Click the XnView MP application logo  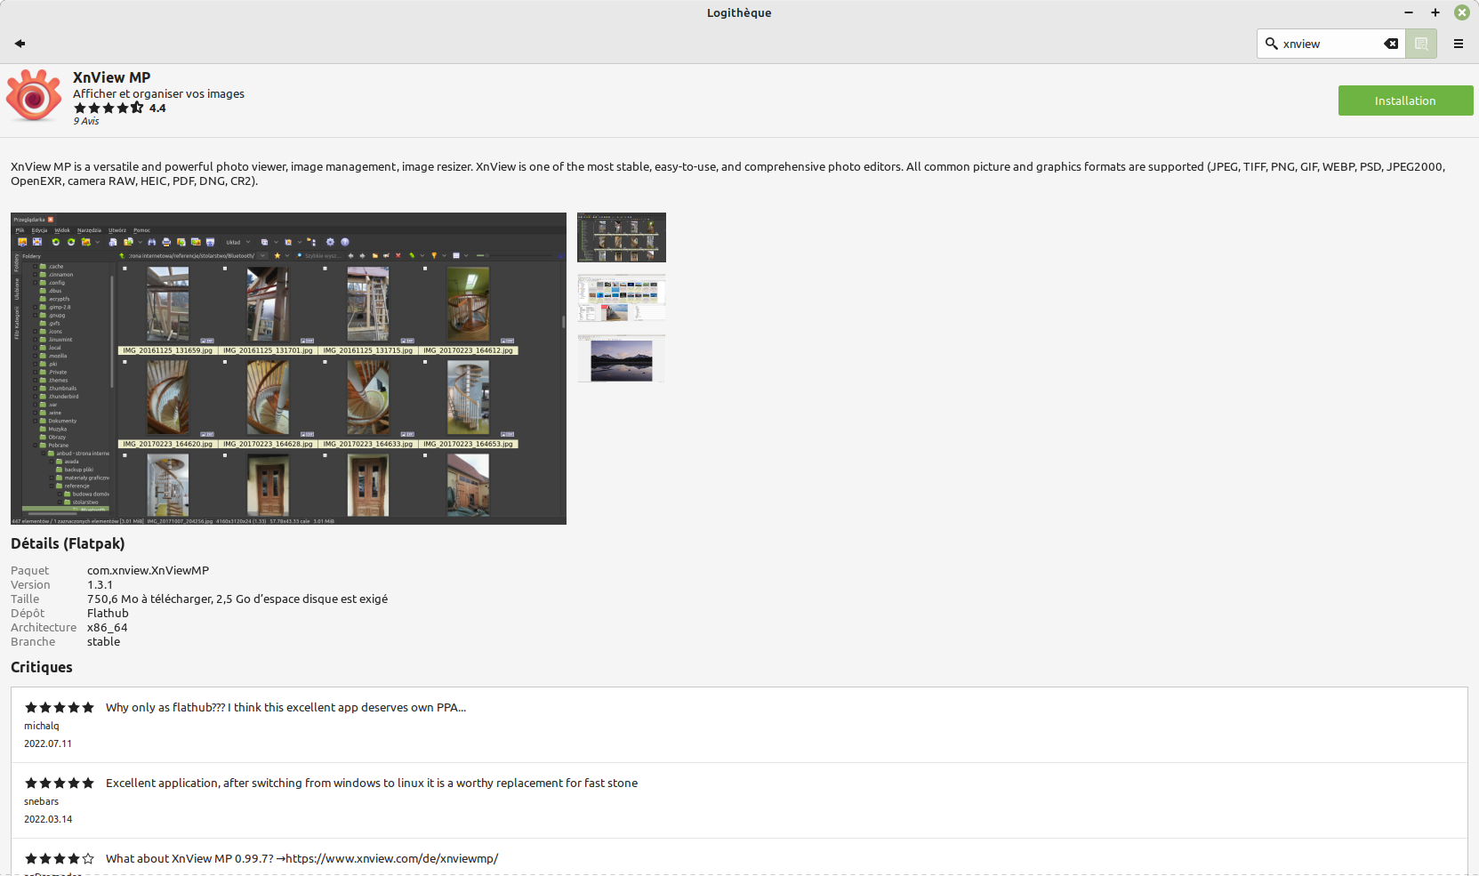[34, 96]
